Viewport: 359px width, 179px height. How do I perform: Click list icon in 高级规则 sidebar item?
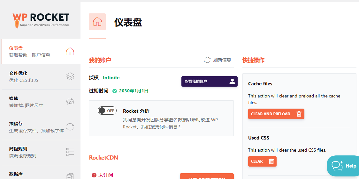click(x=70, y=152)
